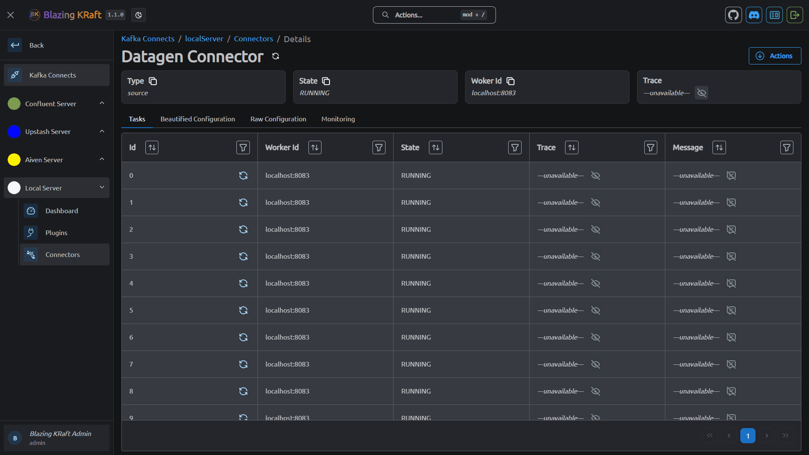Switch to Raw Configuration tab
The height and width of the screenshot is (455, 809).
[278, 119]
